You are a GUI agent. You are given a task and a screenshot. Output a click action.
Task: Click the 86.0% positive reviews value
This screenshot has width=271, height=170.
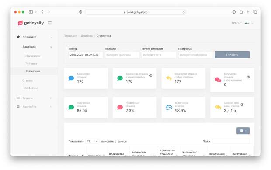(x=82, y=111)
